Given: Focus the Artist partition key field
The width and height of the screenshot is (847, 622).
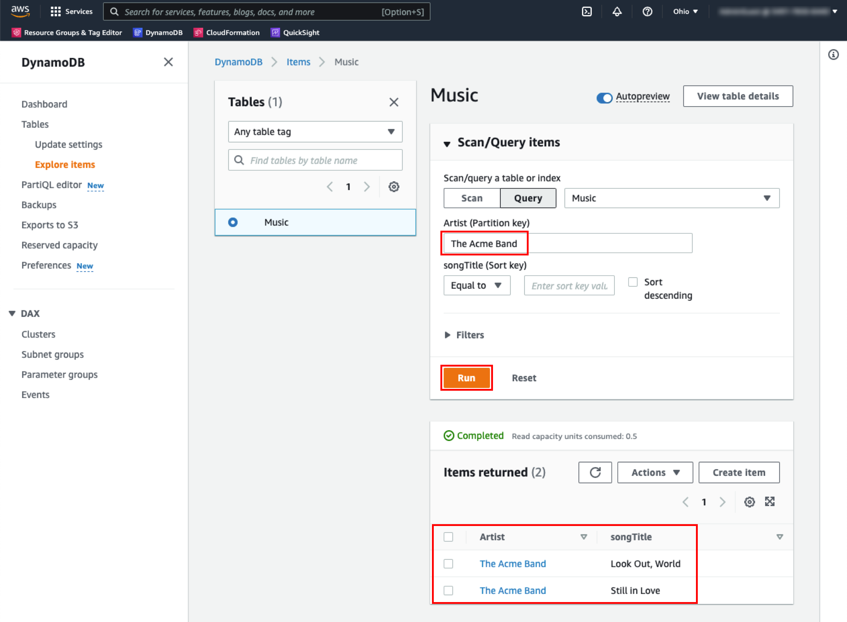Looking at the screenshot, I should (568, 243).
